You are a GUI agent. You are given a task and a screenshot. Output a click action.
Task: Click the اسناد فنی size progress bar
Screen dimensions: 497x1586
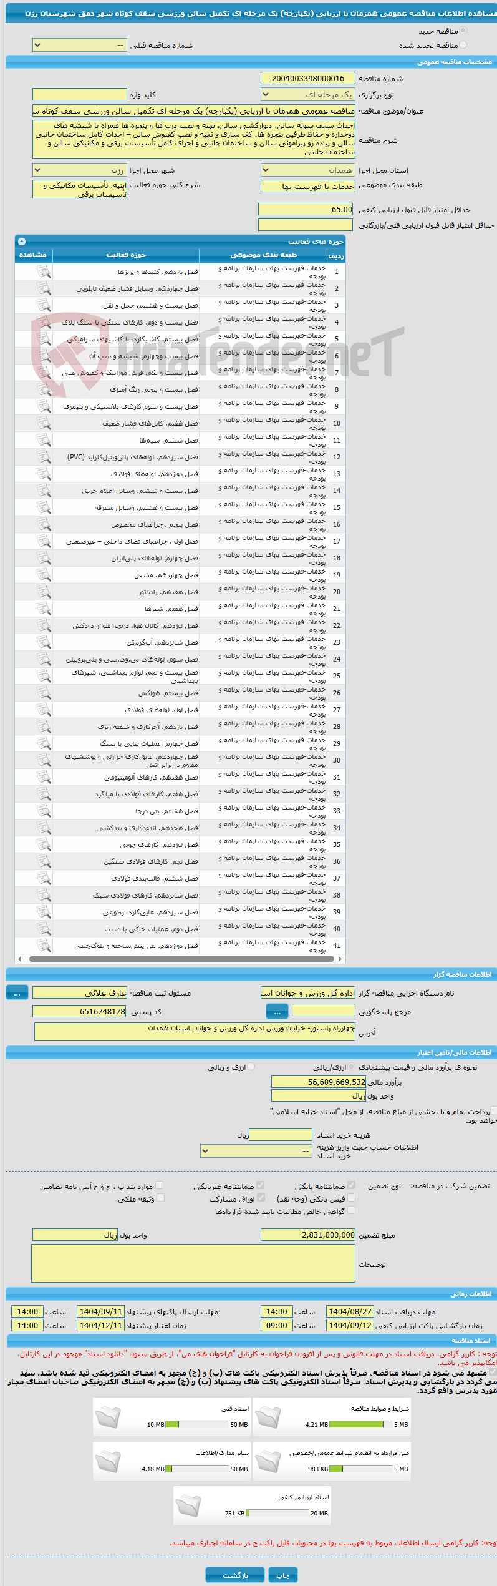coord(197,1424)
